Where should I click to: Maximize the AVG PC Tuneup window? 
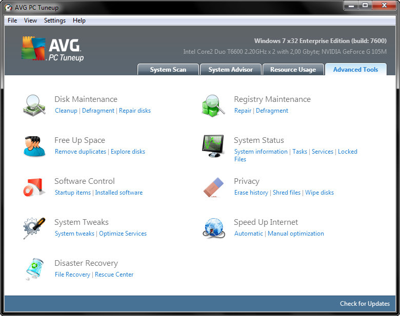[365, 5]
